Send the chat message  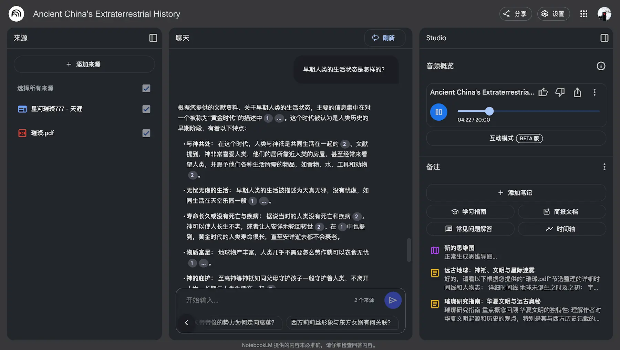[x=393, y=300]
